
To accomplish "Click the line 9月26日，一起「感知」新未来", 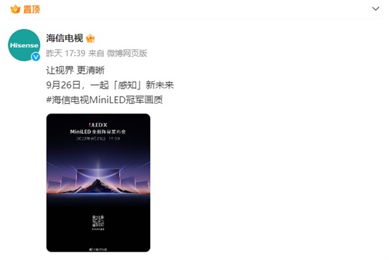I will tap(110, 85).
